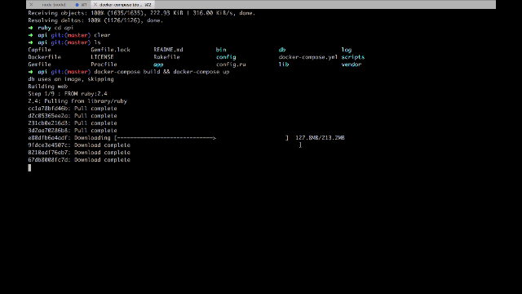Image resolution: width=522 pixels, height=294 pixels.
Task: Click the Dockerfile entry in ls output
Action: pos(44,57)
